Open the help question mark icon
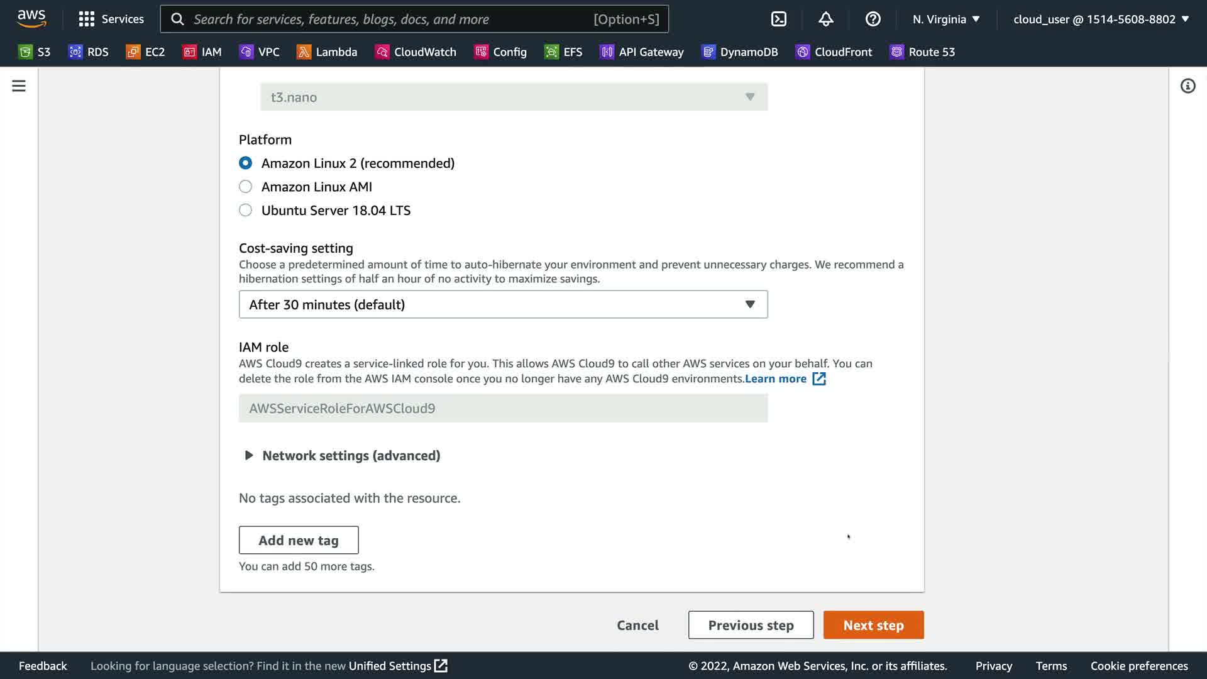This screenshot has height=679, width=1207. tap(873, 19)
